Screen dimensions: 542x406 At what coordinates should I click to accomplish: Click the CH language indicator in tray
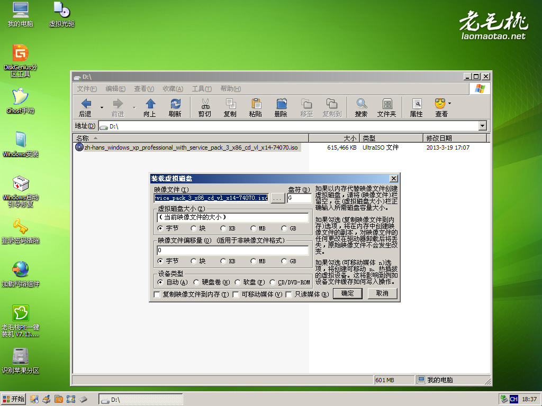point(513,399)
